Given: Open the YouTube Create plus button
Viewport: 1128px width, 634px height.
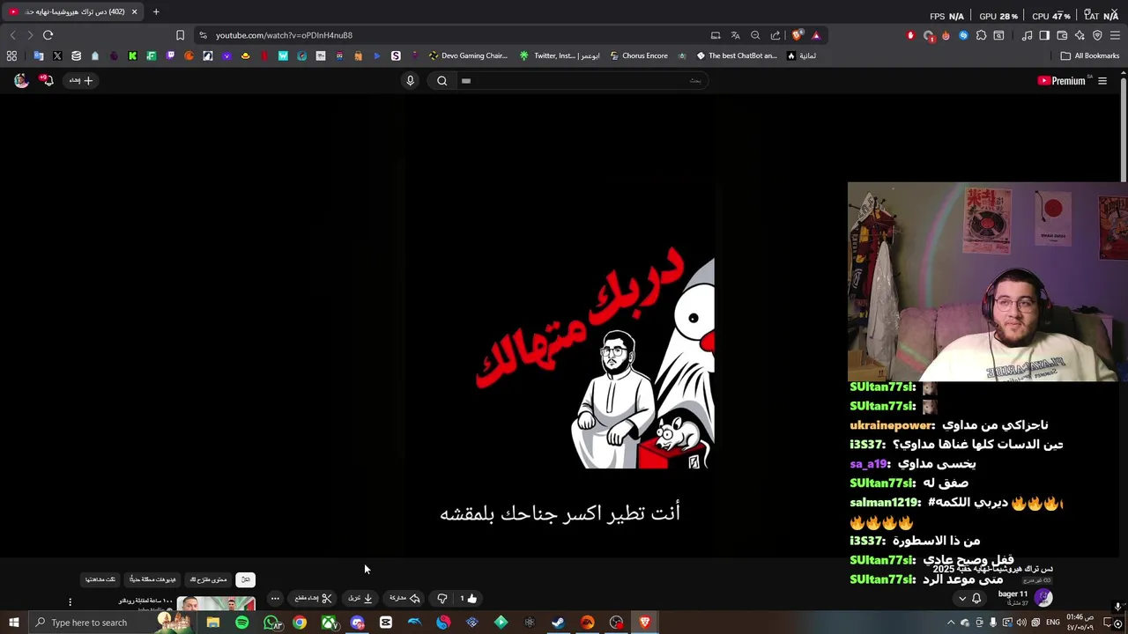Looking at the screenshot, I should pyautogui.click(x=81, y=81).
